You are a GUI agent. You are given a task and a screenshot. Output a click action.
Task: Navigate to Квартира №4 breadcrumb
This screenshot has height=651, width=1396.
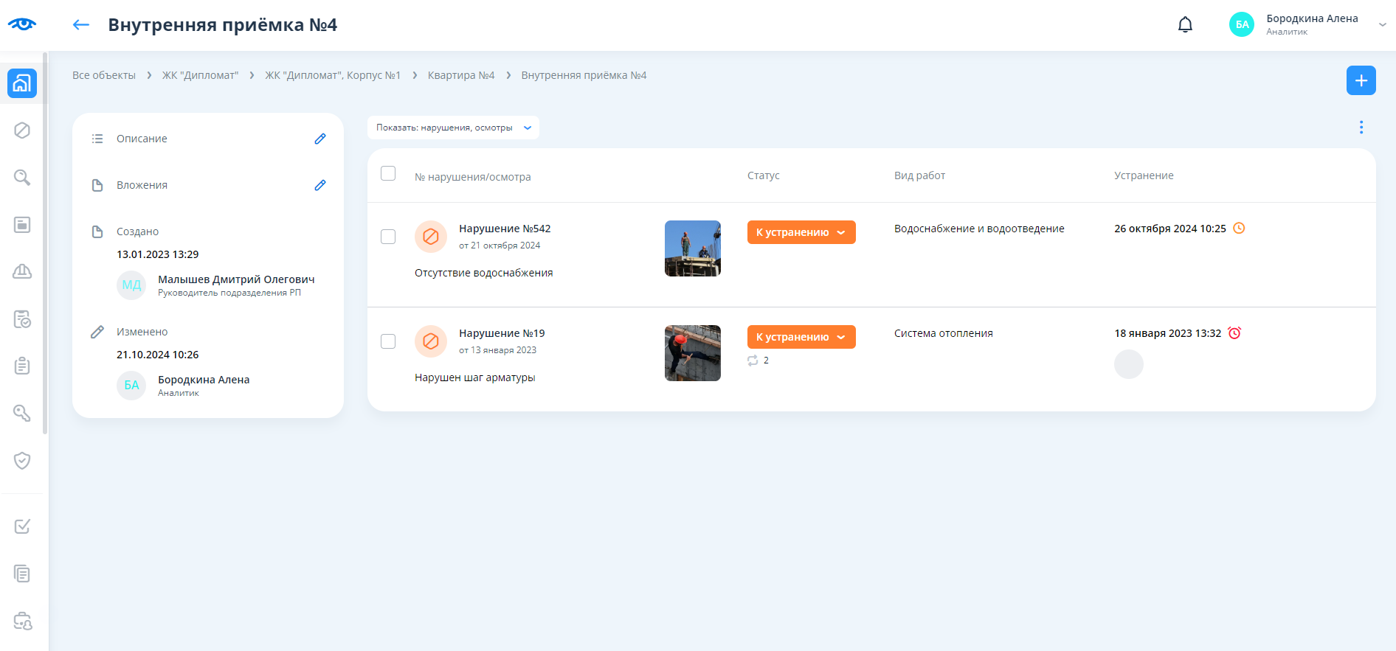[460, 75]
